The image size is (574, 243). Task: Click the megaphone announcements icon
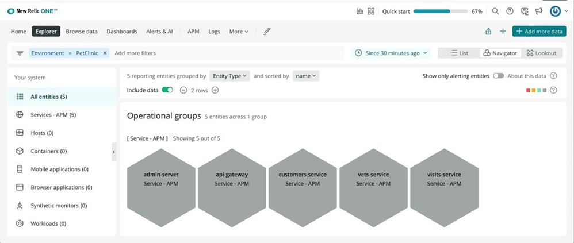point(538,11)
